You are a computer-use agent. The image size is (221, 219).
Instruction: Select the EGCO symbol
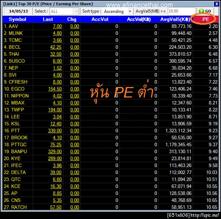coord(18,89)
